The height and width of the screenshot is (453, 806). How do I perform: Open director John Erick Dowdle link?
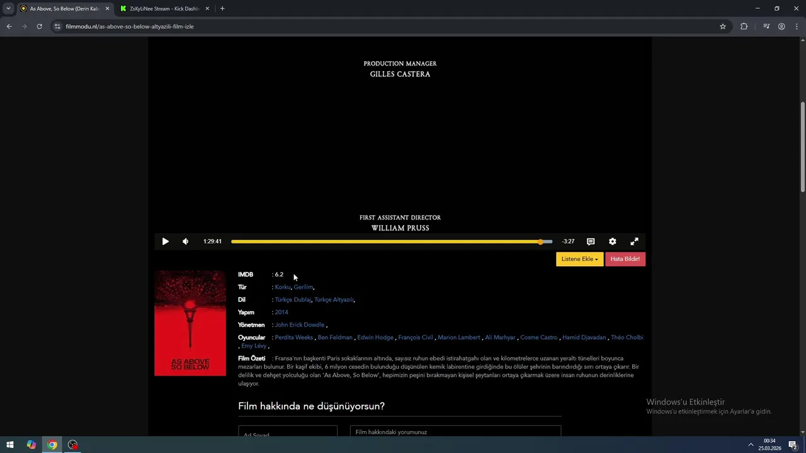(x=300, y=325)
